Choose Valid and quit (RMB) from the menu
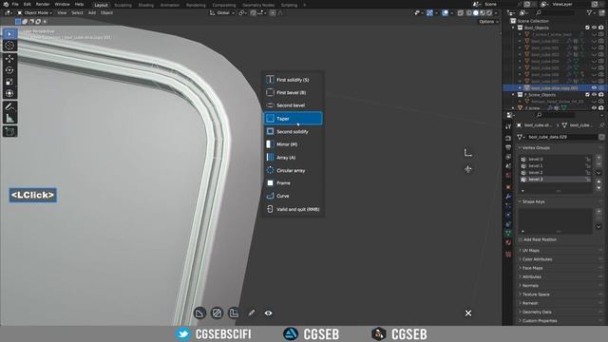608x342 pixels. point(294,209)
